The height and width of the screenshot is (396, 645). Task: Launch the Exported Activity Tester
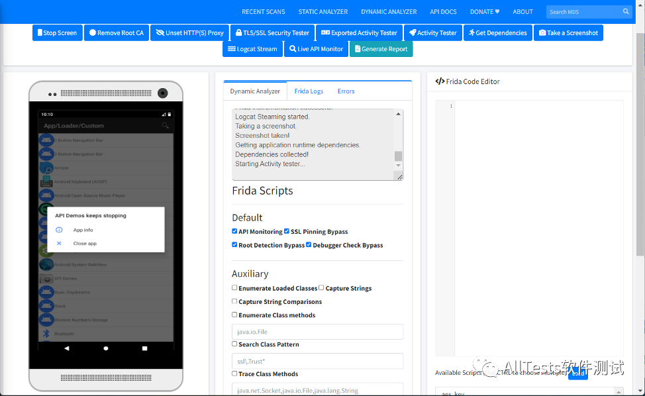pos(359,33)
